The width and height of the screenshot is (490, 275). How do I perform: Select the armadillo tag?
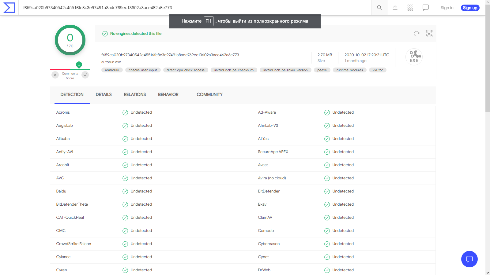click(x=112, y=70)
